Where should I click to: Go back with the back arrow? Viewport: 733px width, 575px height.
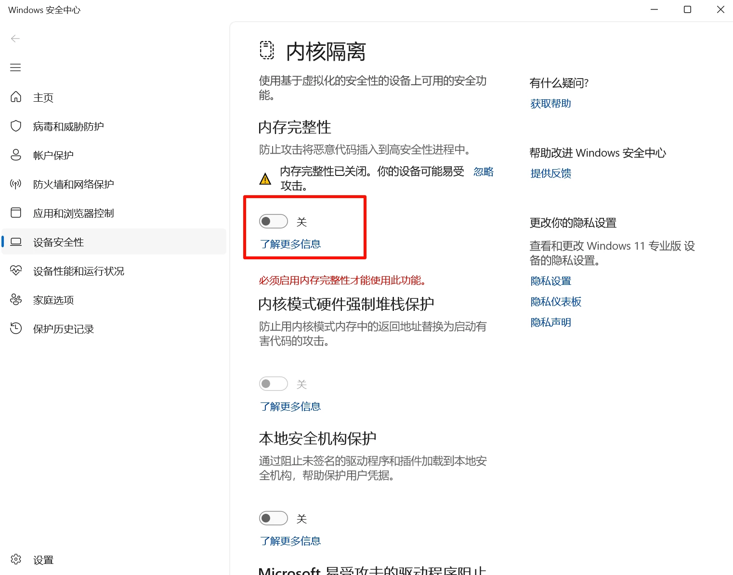[15, 39]
